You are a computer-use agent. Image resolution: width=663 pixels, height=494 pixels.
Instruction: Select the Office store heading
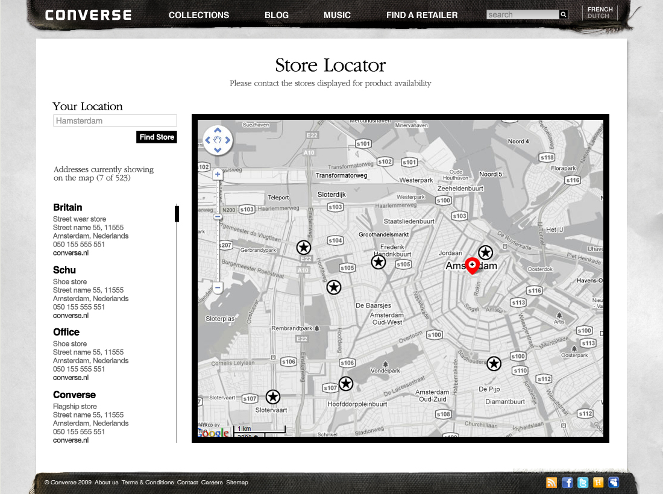66,332
